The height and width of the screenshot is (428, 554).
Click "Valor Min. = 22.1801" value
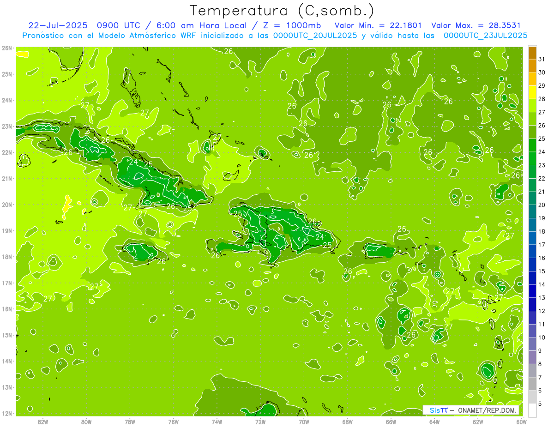378,25
